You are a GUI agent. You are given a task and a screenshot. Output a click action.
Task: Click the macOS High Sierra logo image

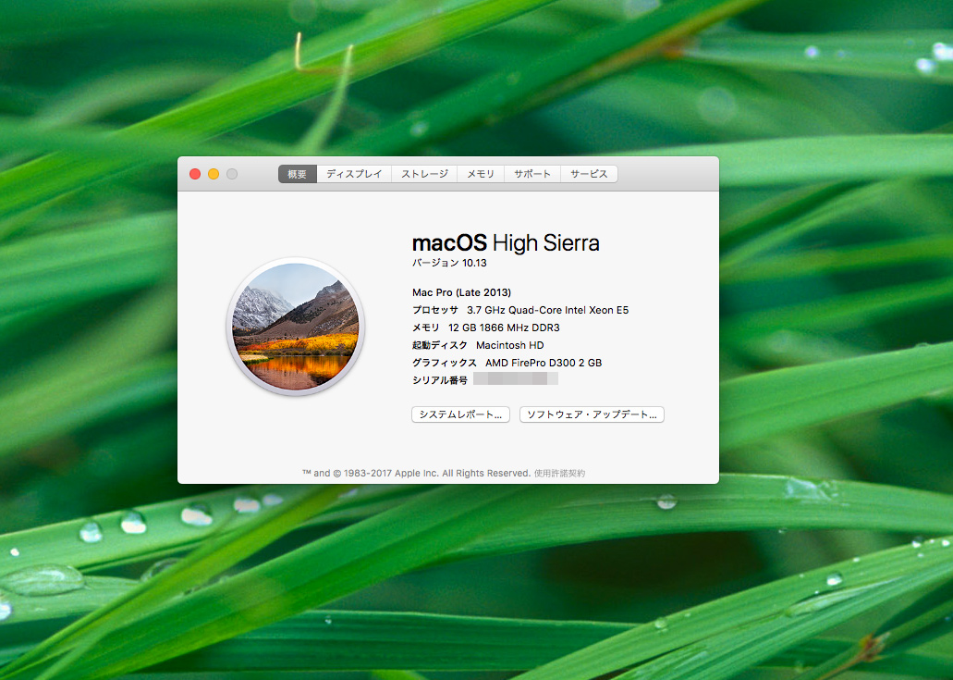click(296, 327)
